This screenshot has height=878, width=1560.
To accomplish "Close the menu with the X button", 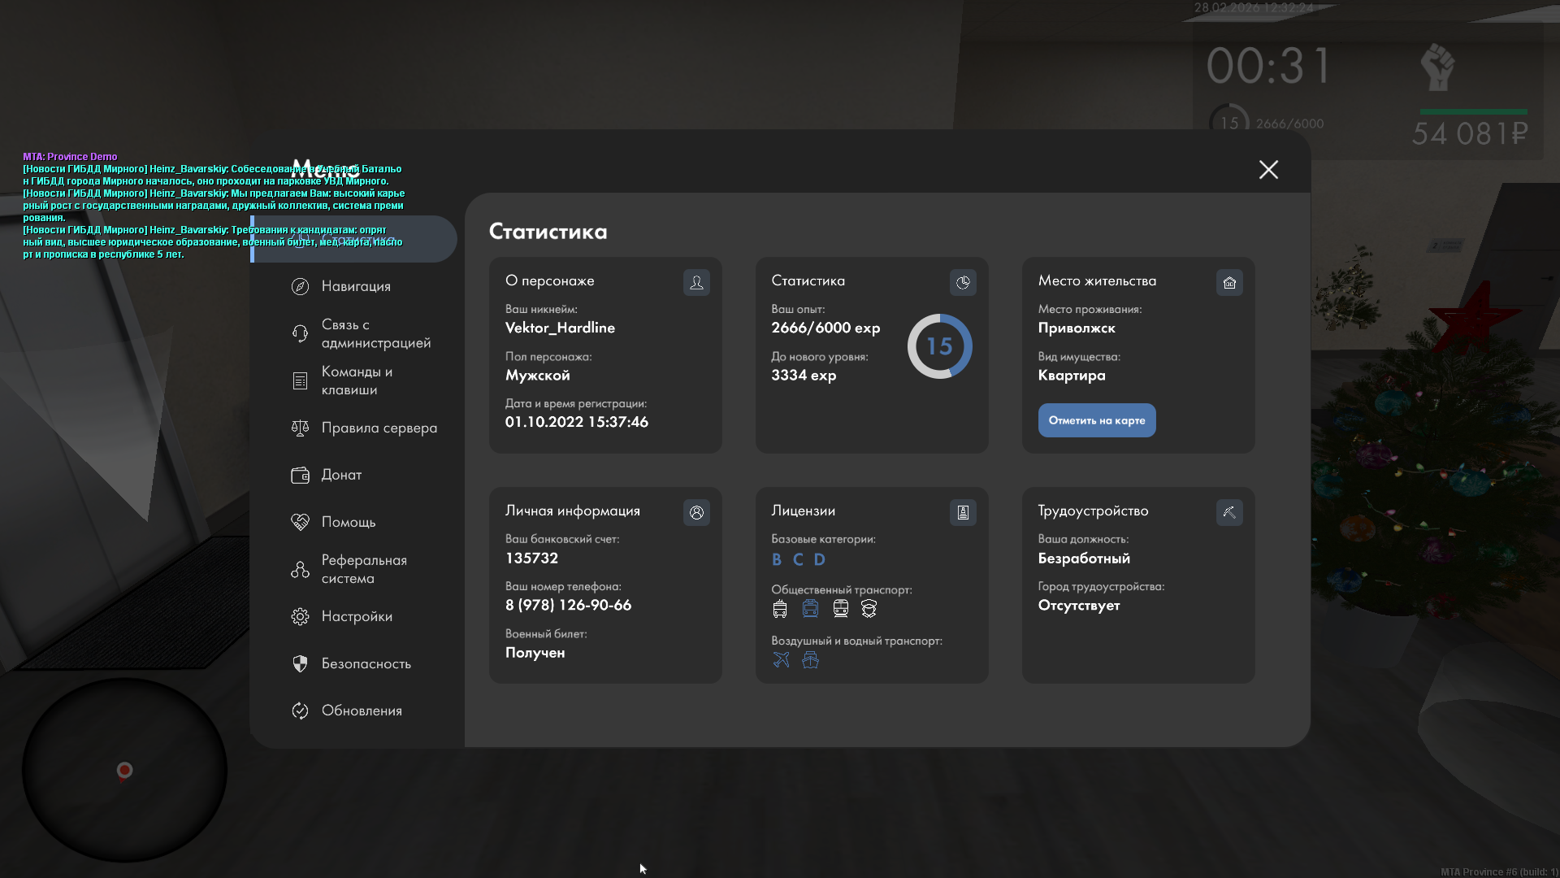I will coord(1268,170).
